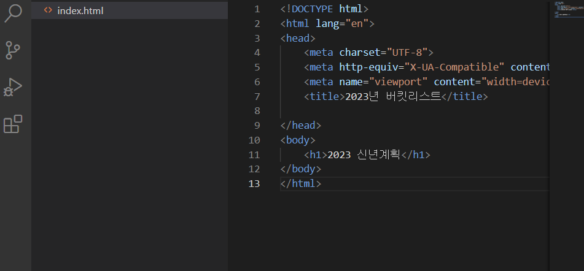Viewport: 584px width, 271px height.
Task: Click line number 2 in gutter
Action: (257, 23)
